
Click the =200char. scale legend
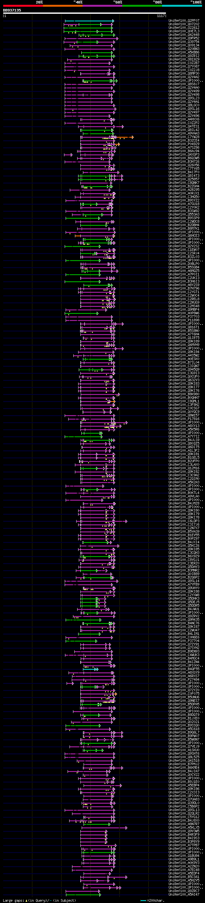point(152,900)
